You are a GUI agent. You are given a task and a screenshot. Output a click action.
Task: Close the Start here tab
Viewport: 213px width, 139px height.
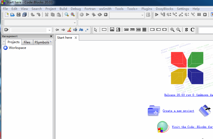[76, 38]
